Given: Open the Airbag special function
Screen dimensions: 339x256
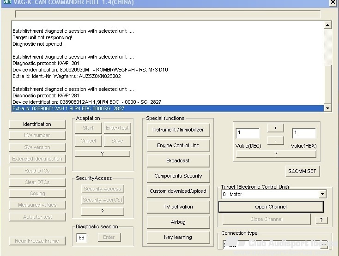Looking at the screenshot, I should [178, 222].
